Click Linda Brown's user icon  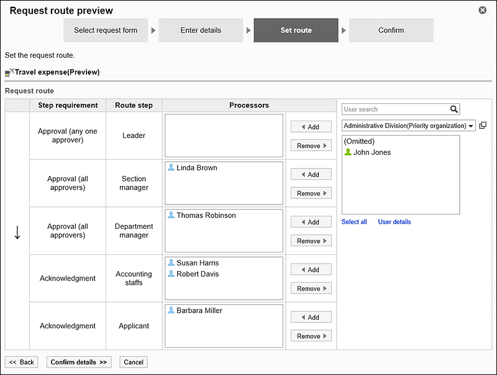pyautogui.click(x=171, y=167)
